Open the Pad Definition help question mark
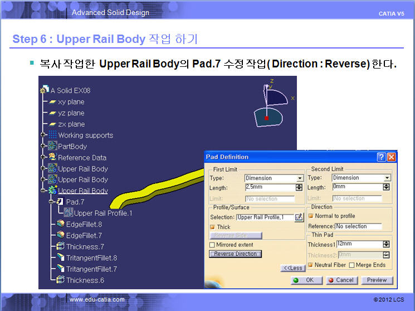The image size is (415, 311). (381, 157)
